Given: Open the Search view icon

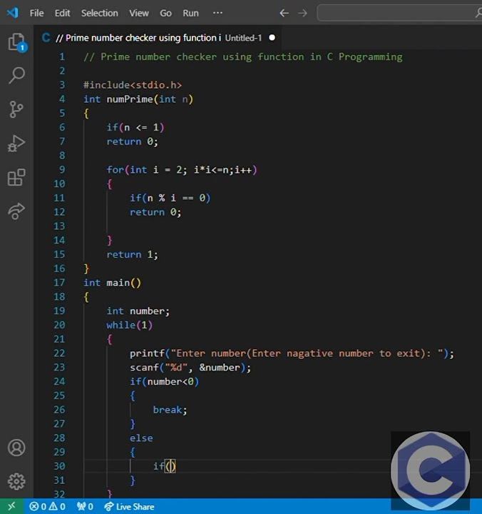Looking at the screenshot, I should [x=16, y=76].
